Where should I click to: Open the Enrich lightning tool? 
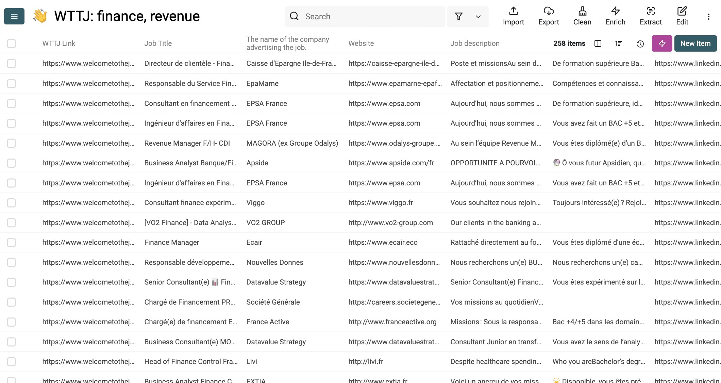(x=615, y=16)
